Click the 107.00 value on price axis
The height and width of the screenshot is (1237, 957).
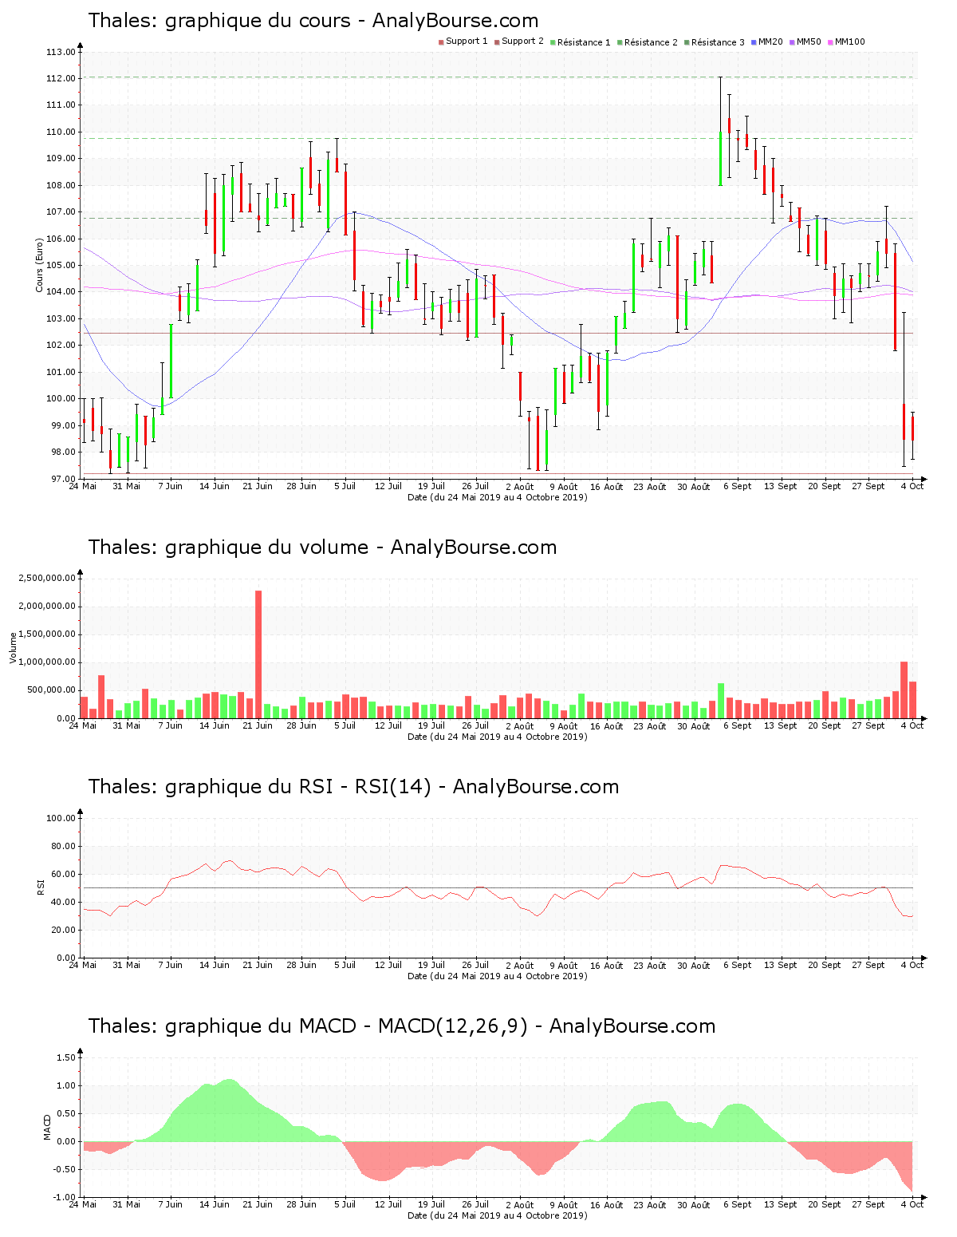[x=61, y=212]
